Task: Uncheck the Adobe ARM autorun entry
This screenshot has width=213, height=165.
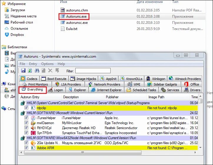Action: tap(26, 148)
